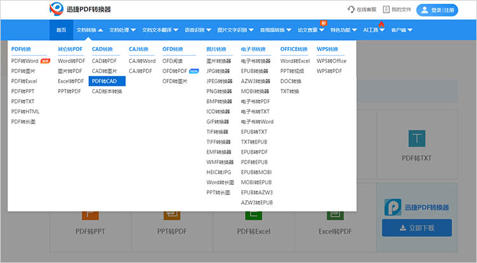Select Word转PDF in the menu
The height and width of the screenshot is (263, 477).
pos(71,61)
